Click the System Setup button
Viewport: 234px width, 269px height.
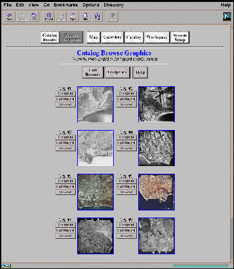180,37
